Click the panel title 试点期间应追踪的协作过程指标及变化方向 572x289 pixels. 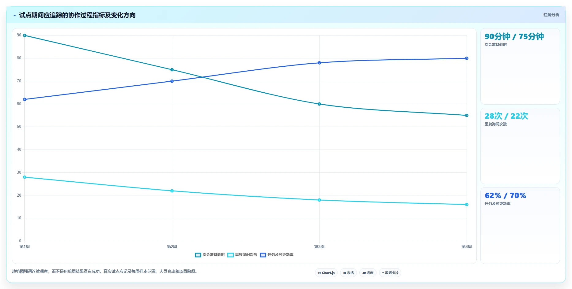coord(77,15)
